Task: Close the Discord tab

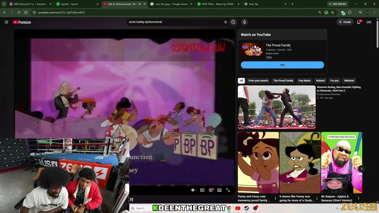Action: click(51, 4)
